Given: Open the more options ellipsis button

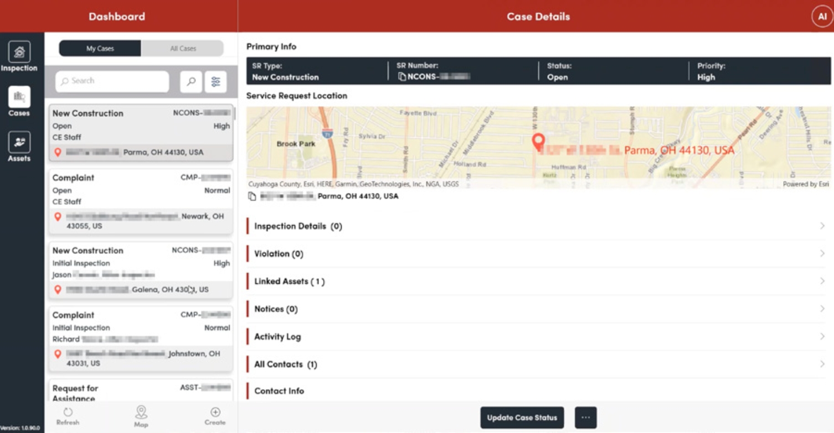Looking at the screenshot, I should click(585, 418).
